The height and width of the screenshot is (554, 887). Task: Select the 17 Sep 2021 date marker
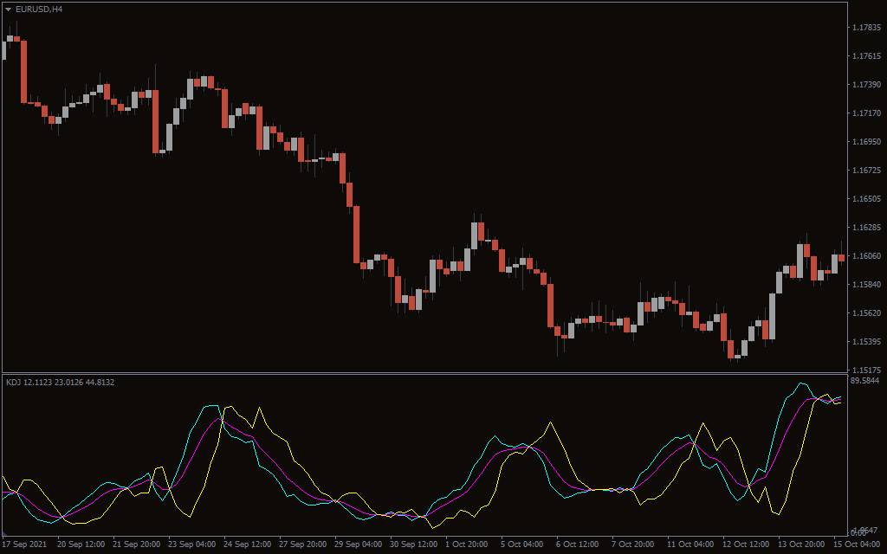[25, 544]
